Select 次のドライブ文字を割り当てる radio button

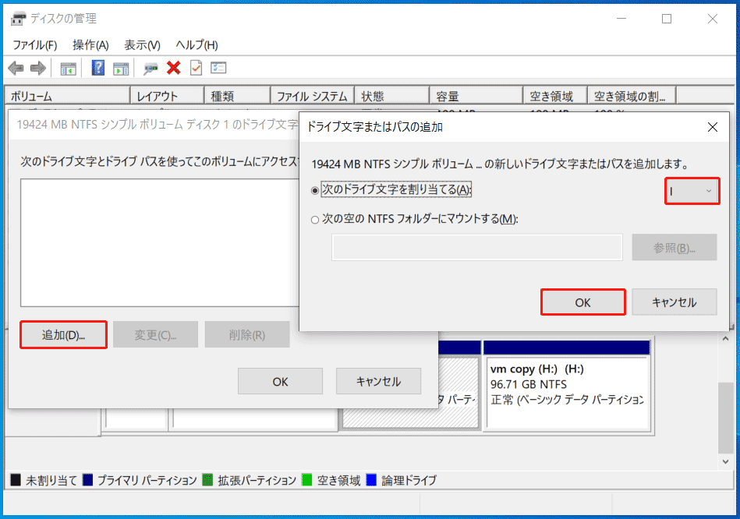(x=315, y=191)
